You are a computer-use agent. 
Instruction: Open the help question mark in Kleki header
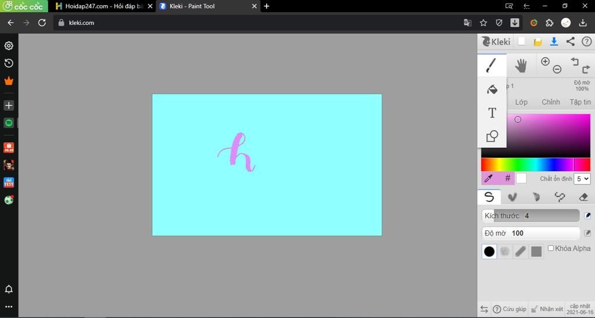pos(586,41)
